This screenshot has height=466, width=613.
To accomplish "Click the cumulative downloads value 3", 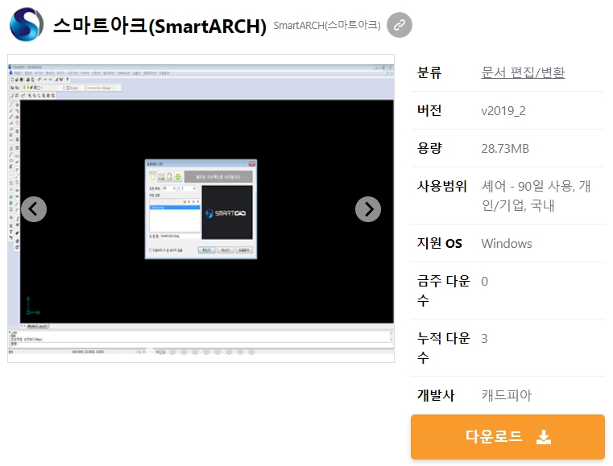I will (x=484, y=339).
